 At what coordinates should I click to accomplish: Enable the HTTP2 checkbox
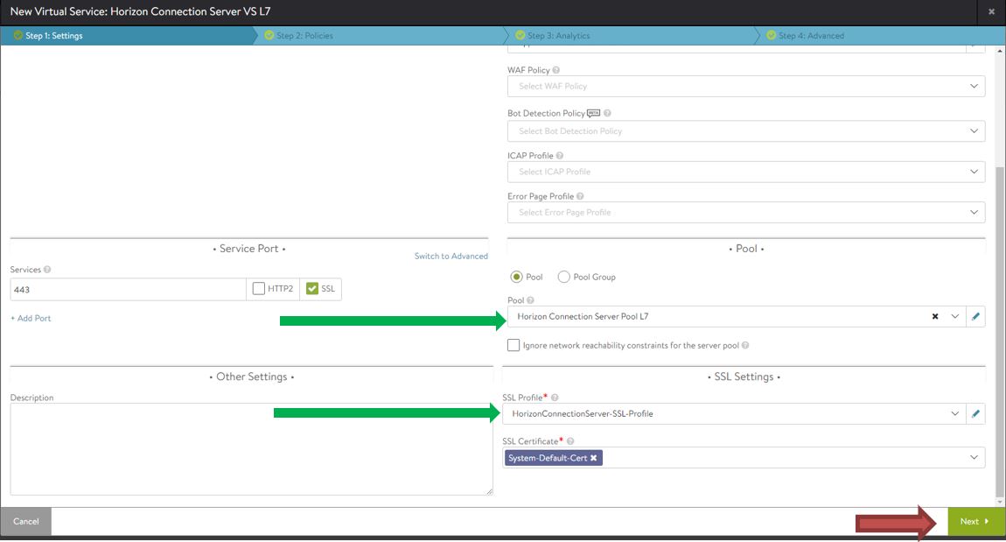(x=259, y=288)
